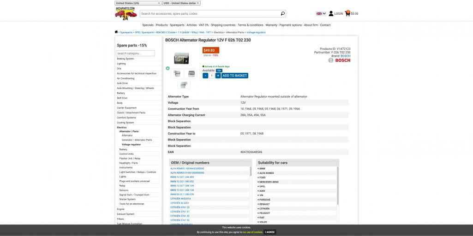Viewport: 473px width, 236px height.
Task: Click OEM number BMW 12 32 1 244 409
Action: coord(182,177)
